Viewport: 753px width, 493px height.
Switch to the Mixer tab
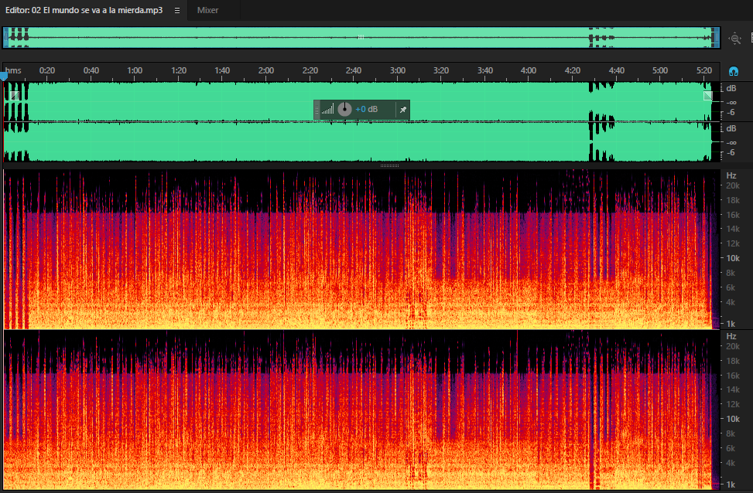[207, 10]
